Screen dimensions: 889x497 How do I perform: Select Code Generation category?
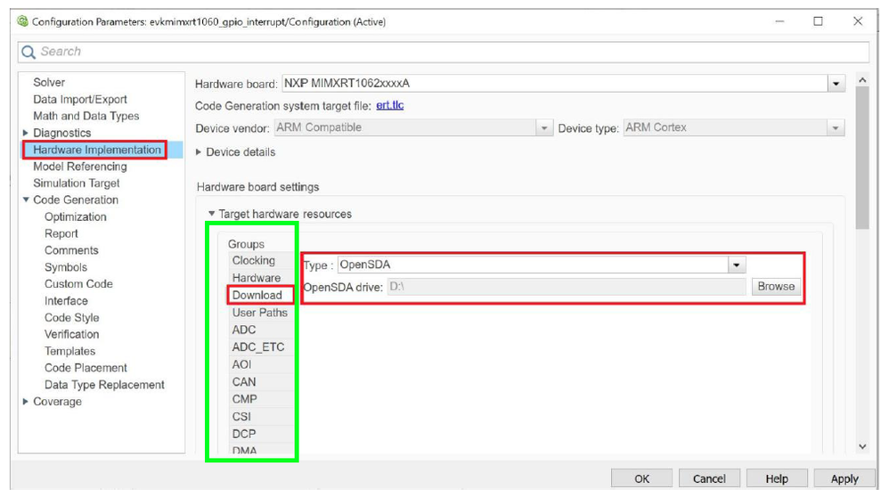(76, 200)
